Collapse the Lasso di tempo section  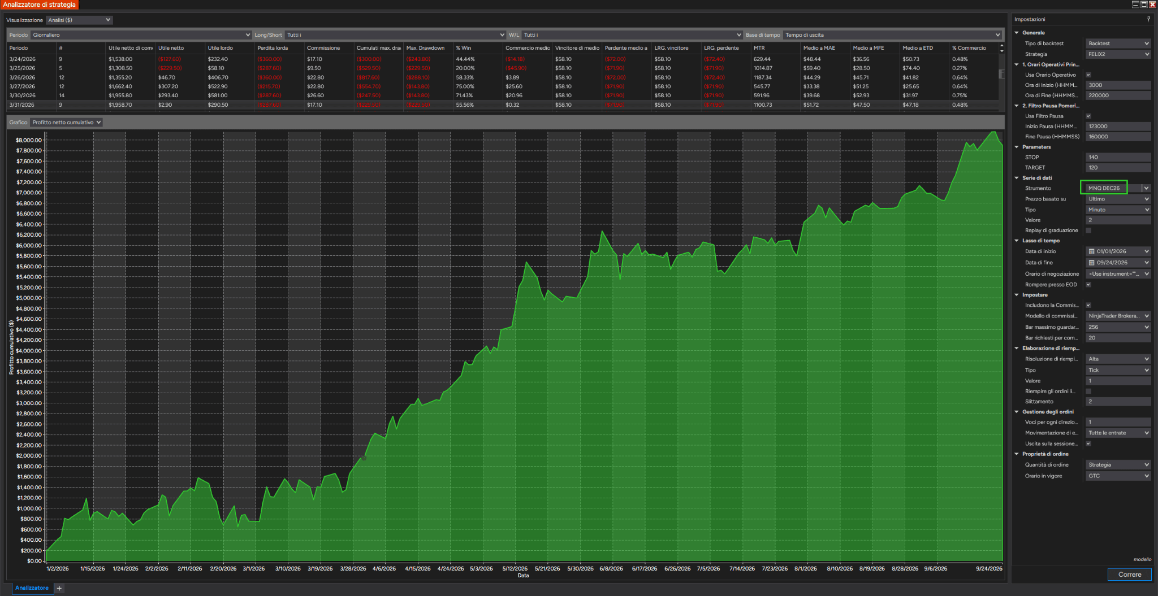pyautogui.click(x=1017, y=241)
